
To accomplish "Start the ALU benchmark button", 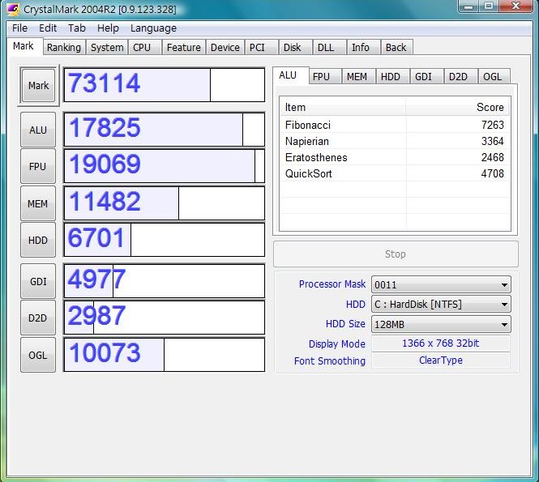I will [38, 130].
